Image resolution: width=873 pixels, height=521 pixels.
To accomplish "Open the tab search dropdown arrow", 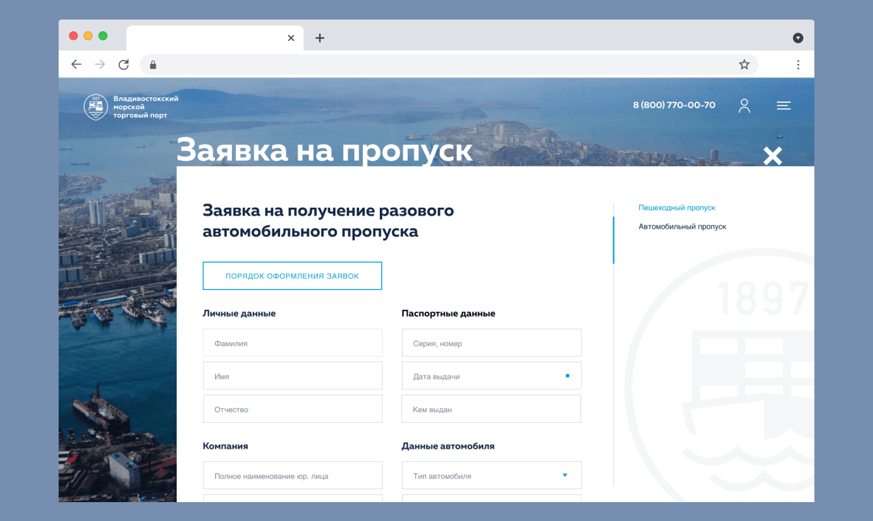I will [798, 38].
